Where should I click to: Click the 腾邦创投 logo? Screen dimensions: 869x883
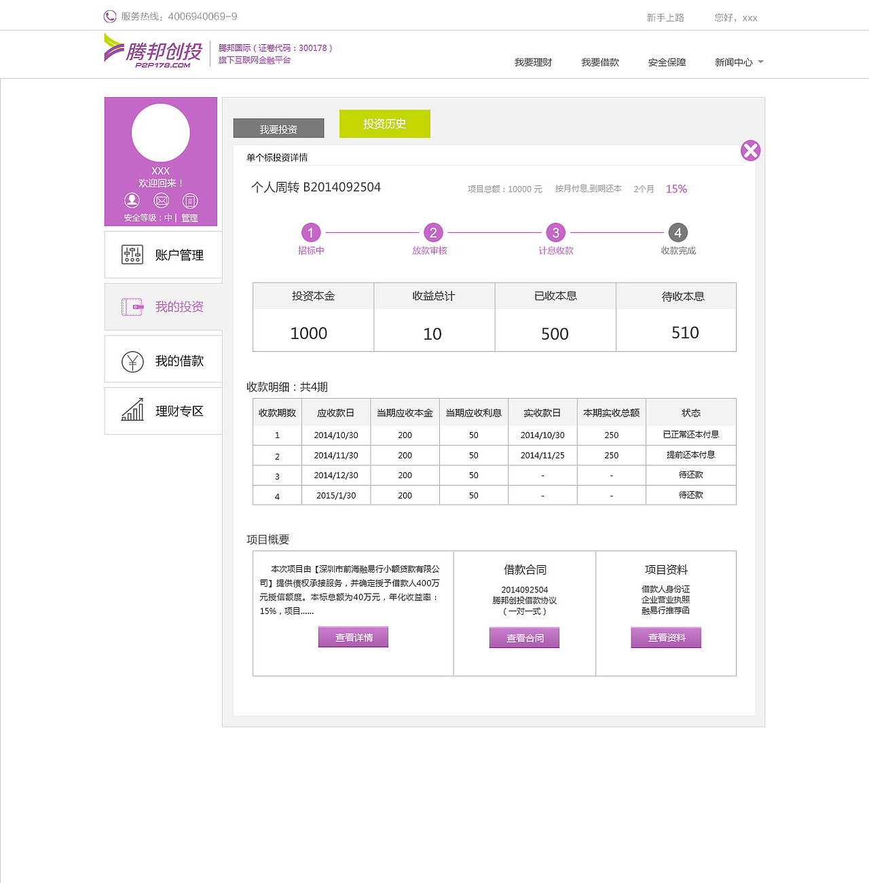point(153,51)
